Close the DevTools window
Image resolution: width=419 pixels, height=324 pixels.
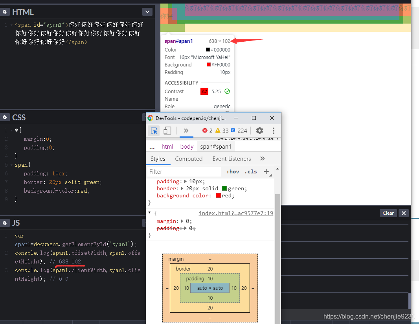coord(272,118)
